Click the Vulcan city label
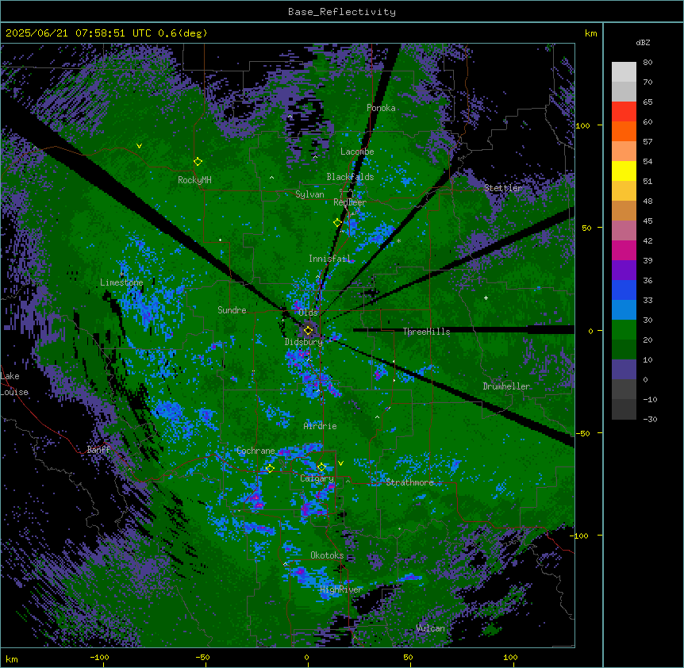The image size is (684, 668). coord(431,628)
